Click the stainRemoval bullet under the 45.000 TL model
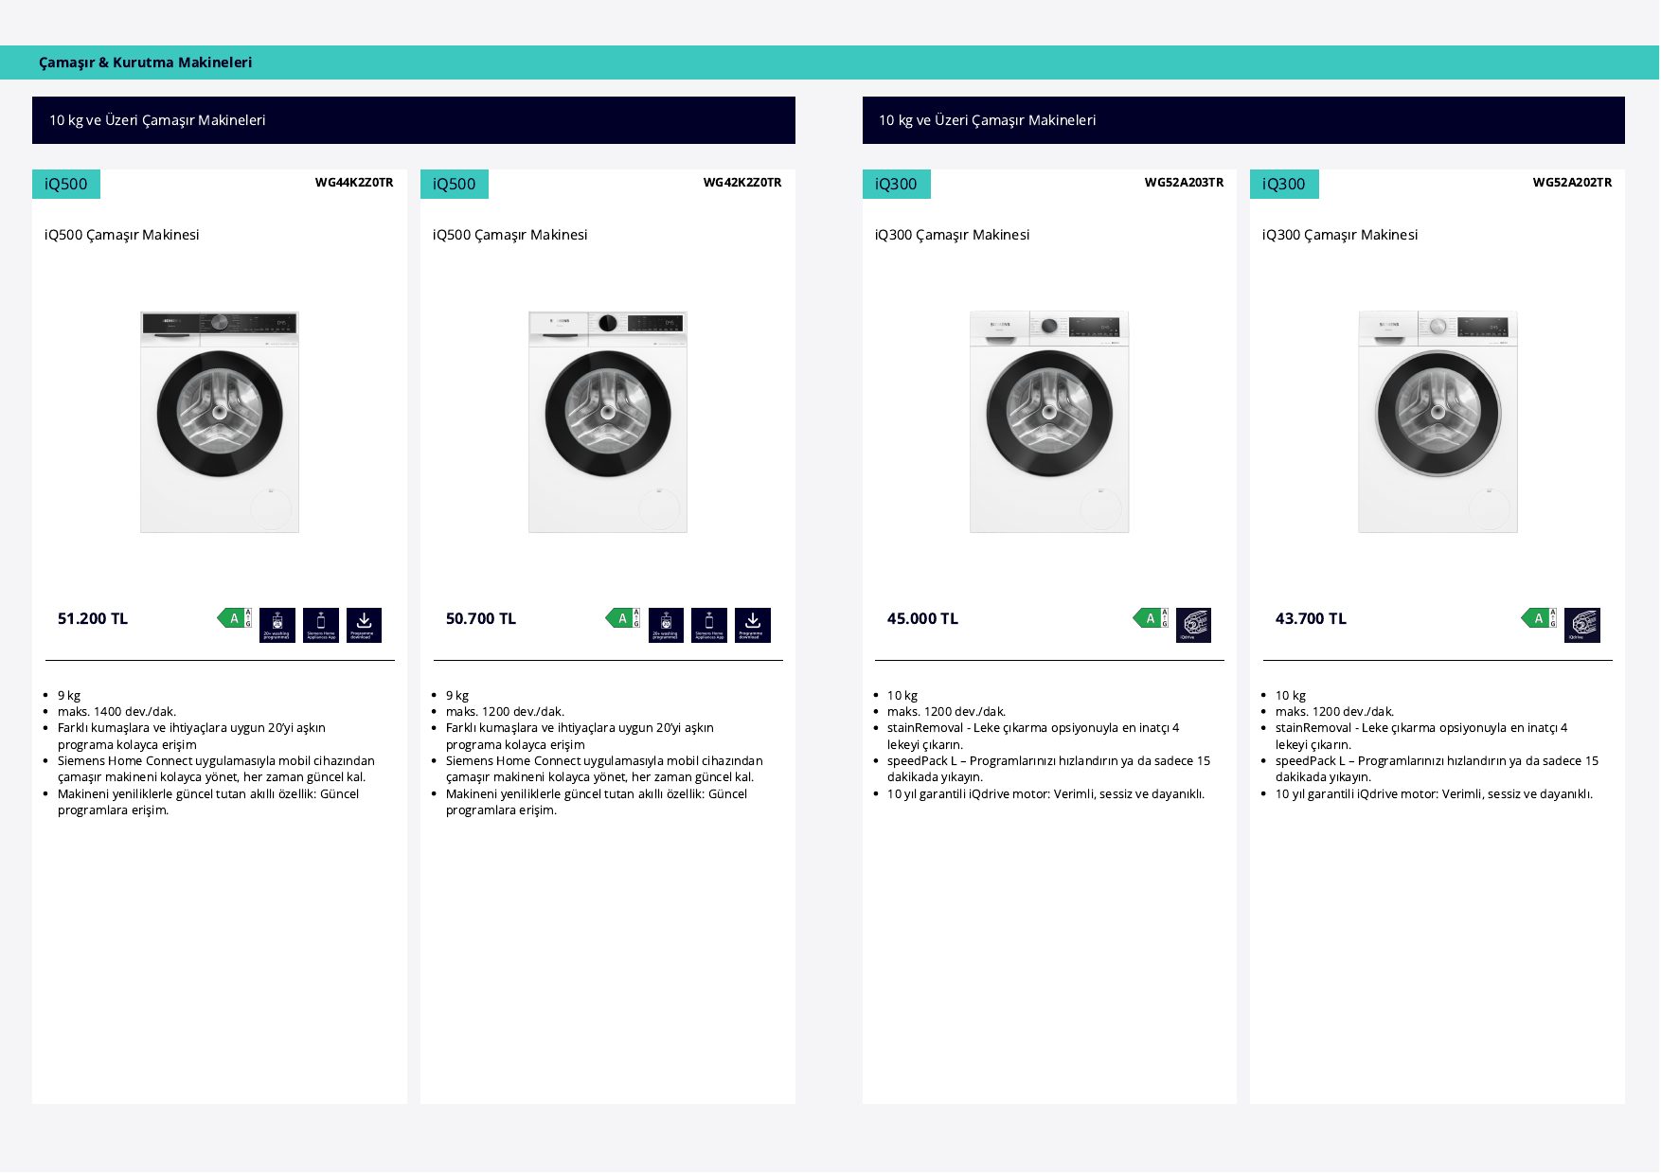Image resolution: width=1661 pixels, height=1174 pixels. click(1033, 737)
